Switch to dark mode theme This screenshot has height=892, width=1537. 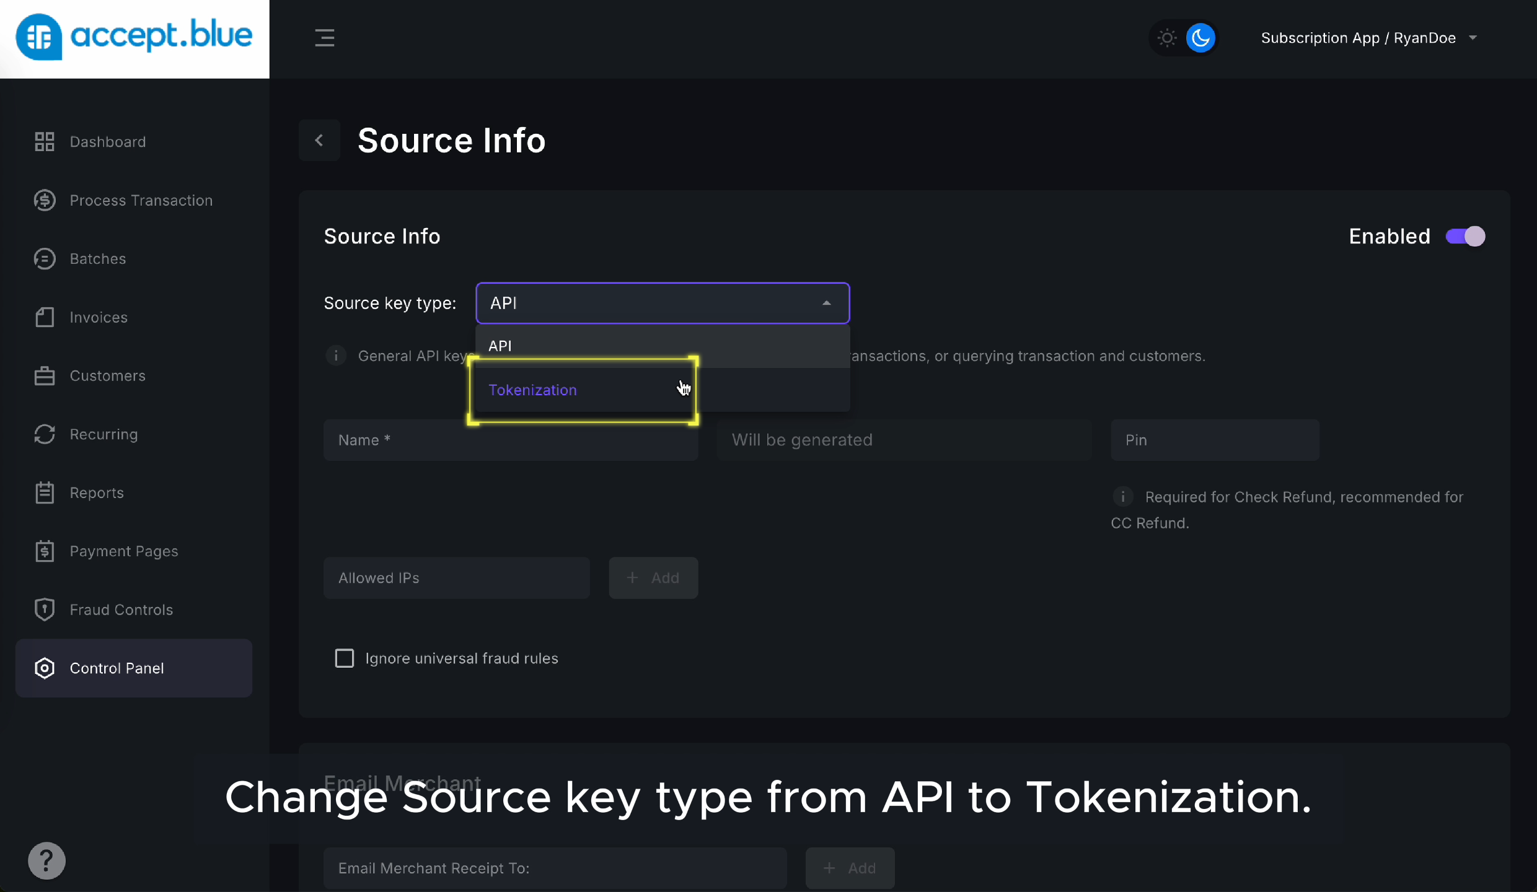click(1200, 37)
